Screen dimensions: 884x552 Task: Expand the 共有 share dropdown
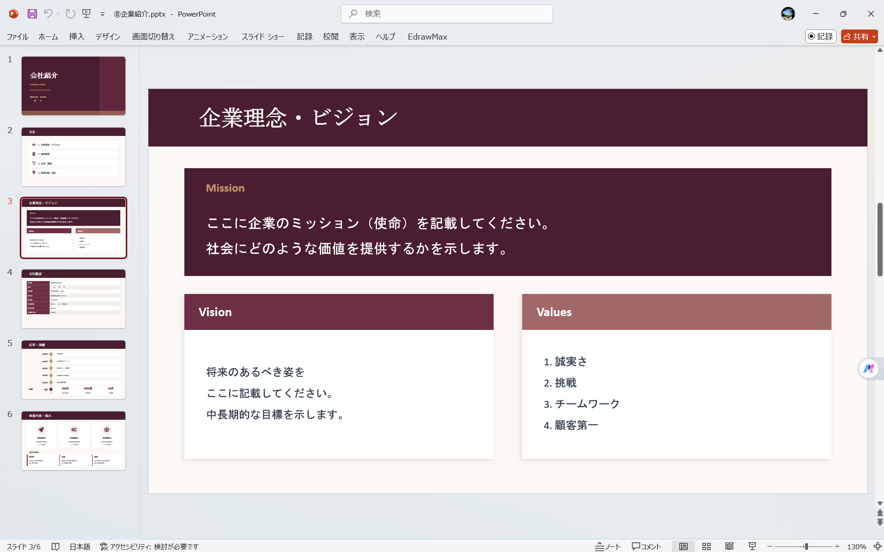point(873,36)
